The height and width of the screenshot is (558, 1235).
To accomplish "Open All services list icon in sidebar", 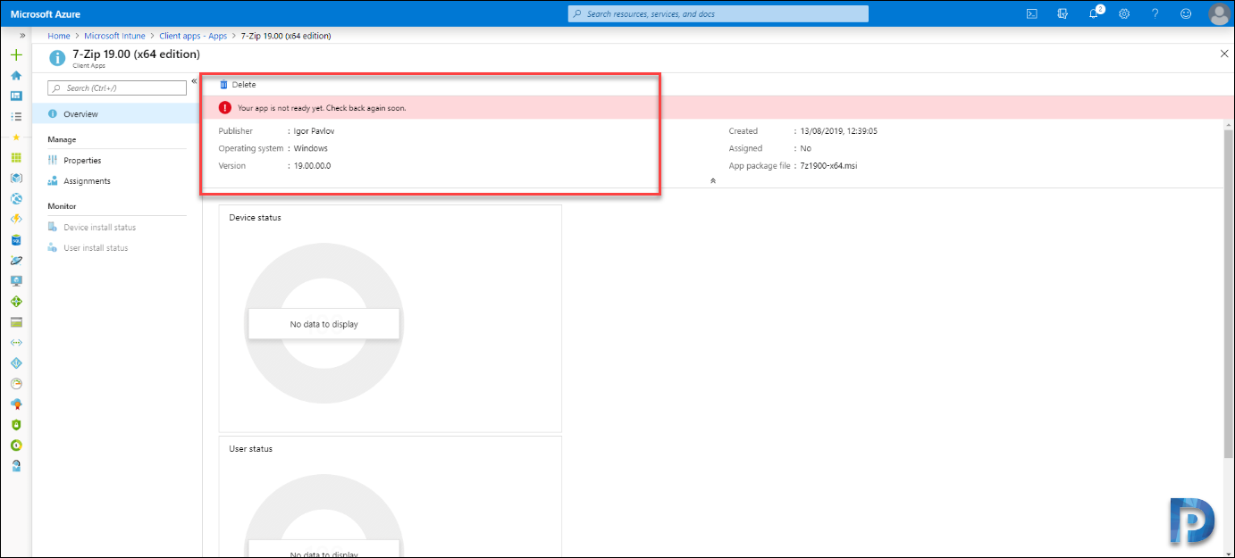I will 16,116.
